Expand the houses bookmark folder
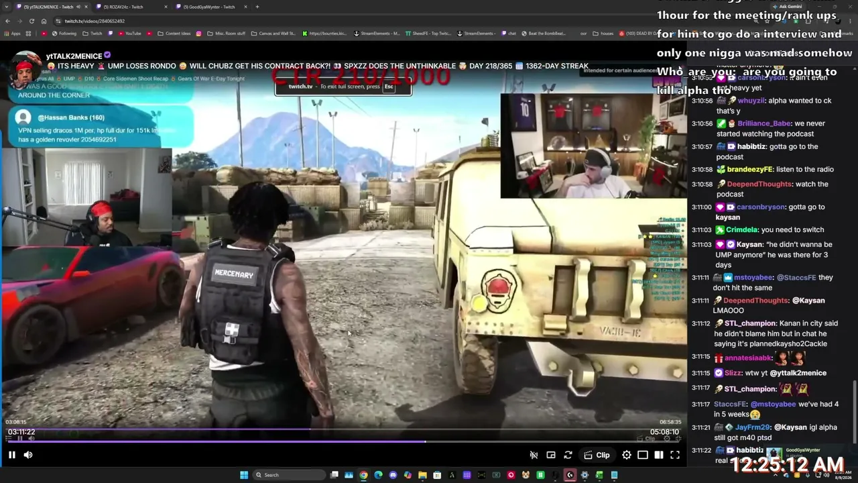The width and height of the screenshot is (858, 483). point(603,34)
